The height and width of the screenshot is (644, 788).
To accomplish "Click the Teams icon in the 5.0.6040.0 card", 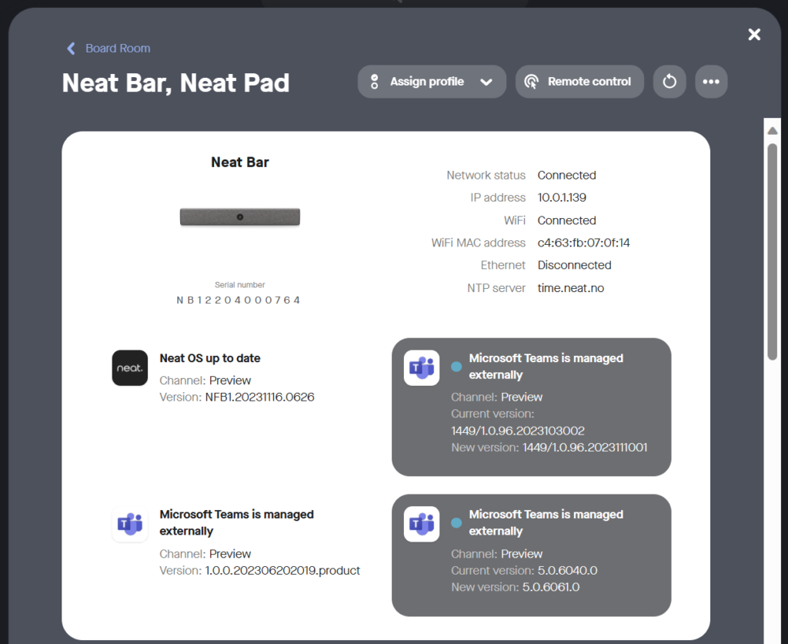I will coord(422,524).
